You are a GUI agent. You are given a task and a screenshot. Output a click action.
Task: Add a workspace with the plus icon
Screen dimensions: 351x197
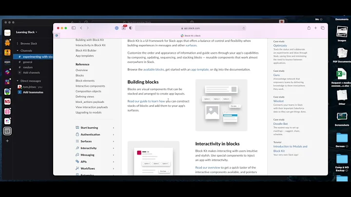coord(8,140)
